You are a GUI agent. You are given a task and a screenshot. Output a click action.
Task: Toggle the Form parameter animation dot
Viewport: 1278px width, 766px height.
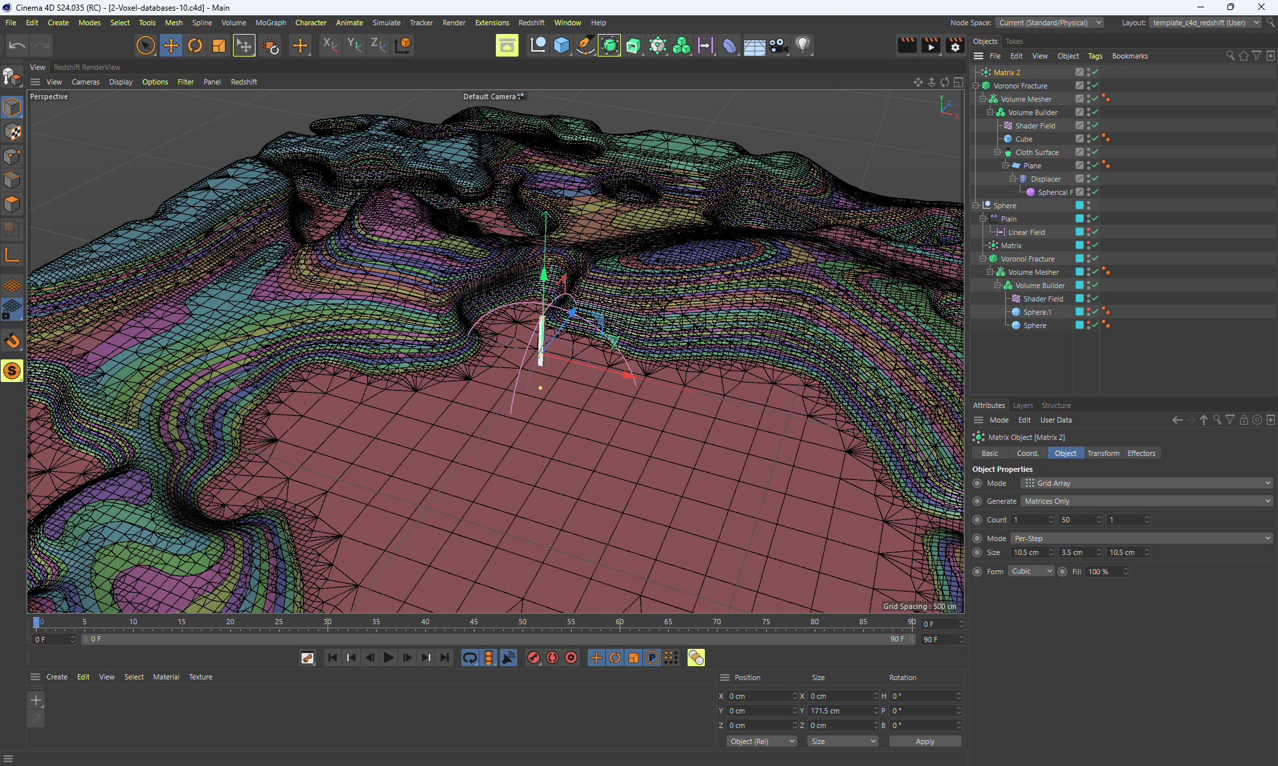(977, 572)
